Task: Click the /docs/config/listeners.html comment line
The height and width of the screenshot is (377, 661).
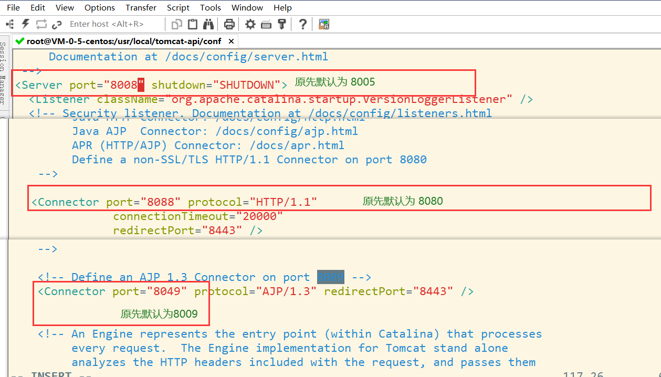Action: tap(261, 113)
